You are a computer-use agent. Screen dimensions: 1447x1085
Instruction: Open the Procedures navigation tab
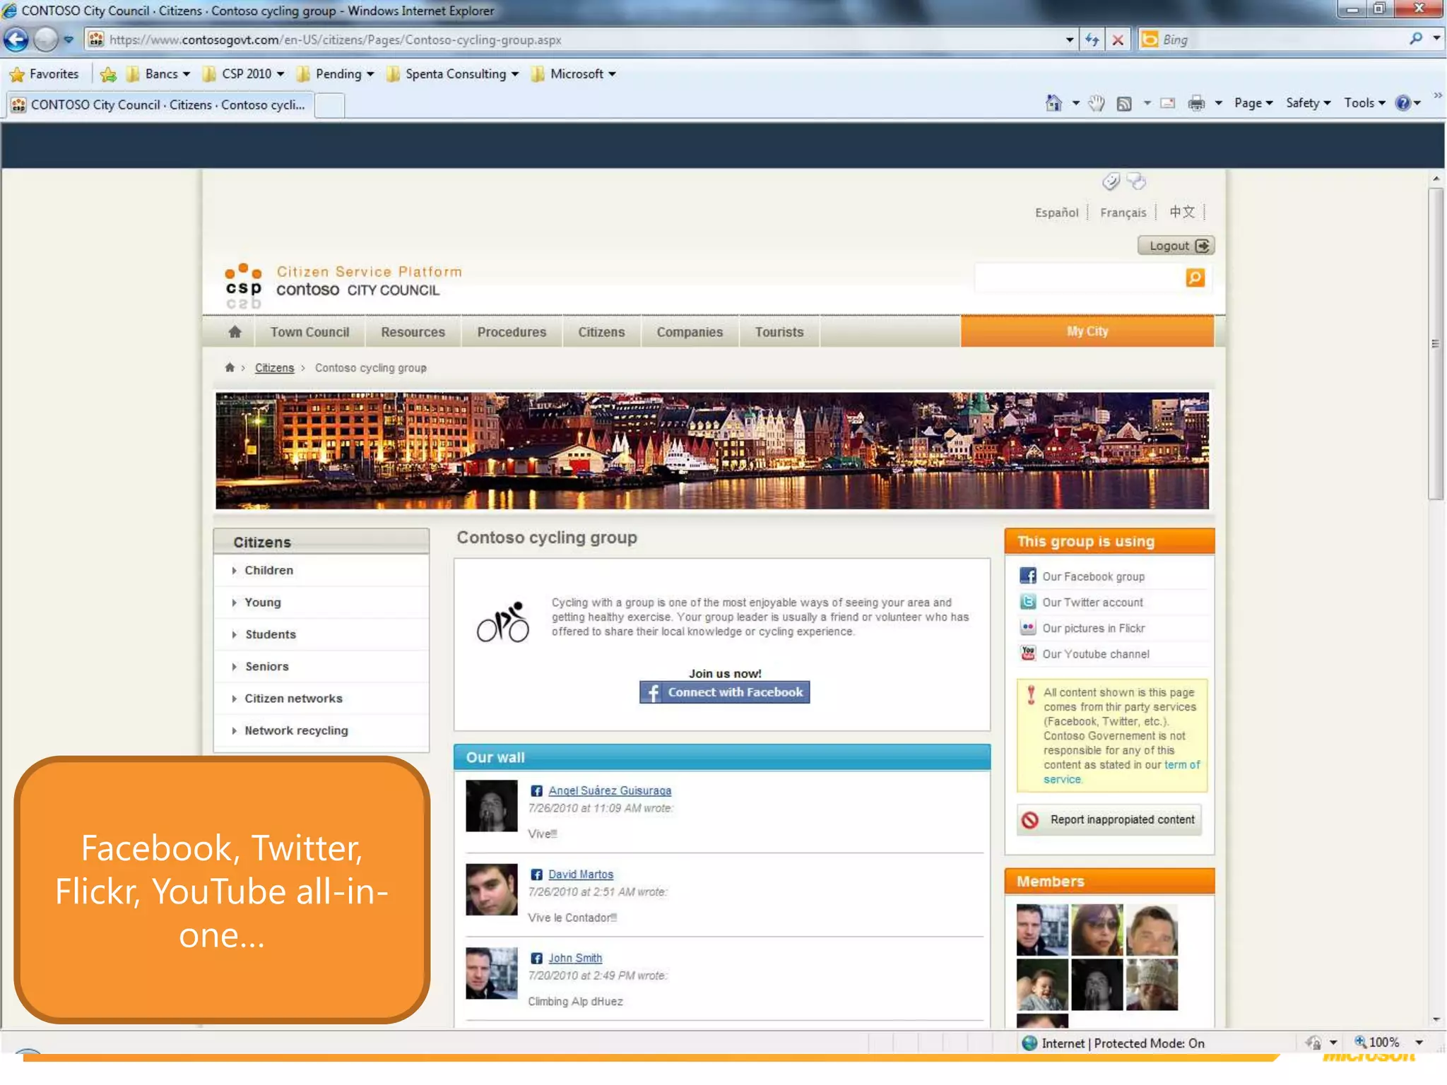pyautogui.click(x=512, y=331)
